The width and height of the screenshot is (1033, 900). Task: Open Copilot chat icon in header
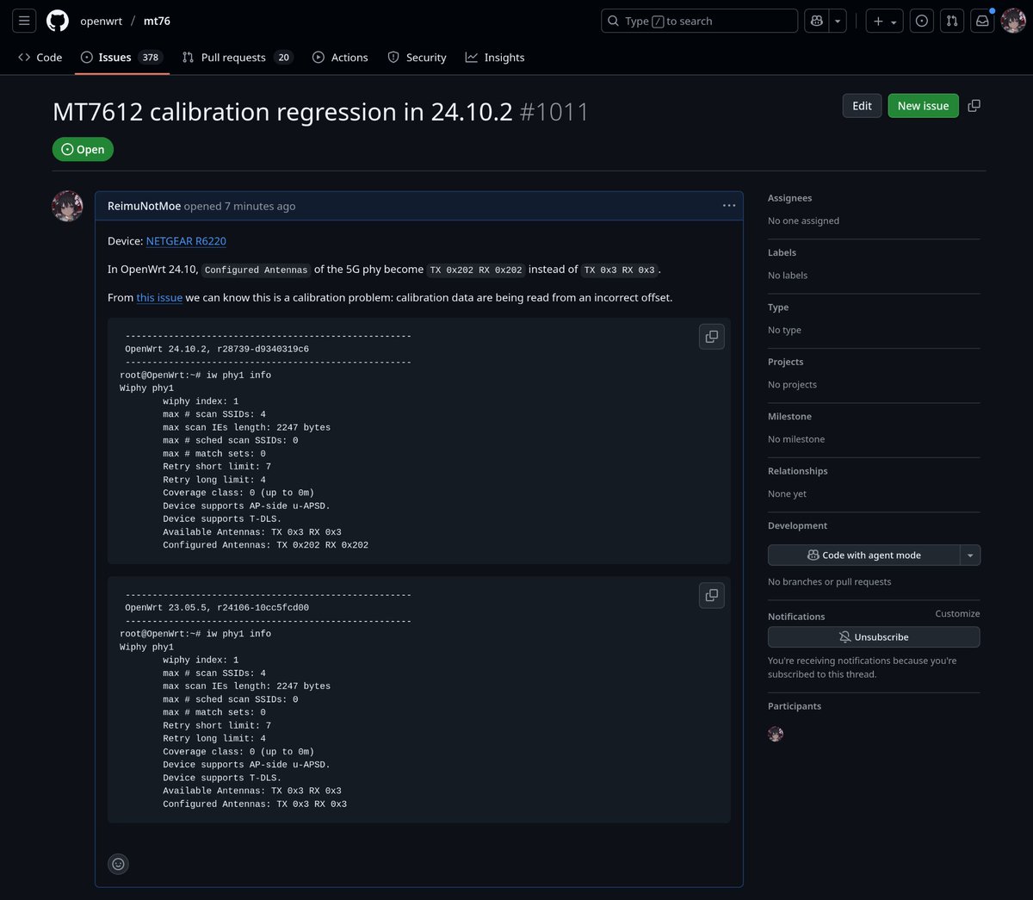point(817,21)
